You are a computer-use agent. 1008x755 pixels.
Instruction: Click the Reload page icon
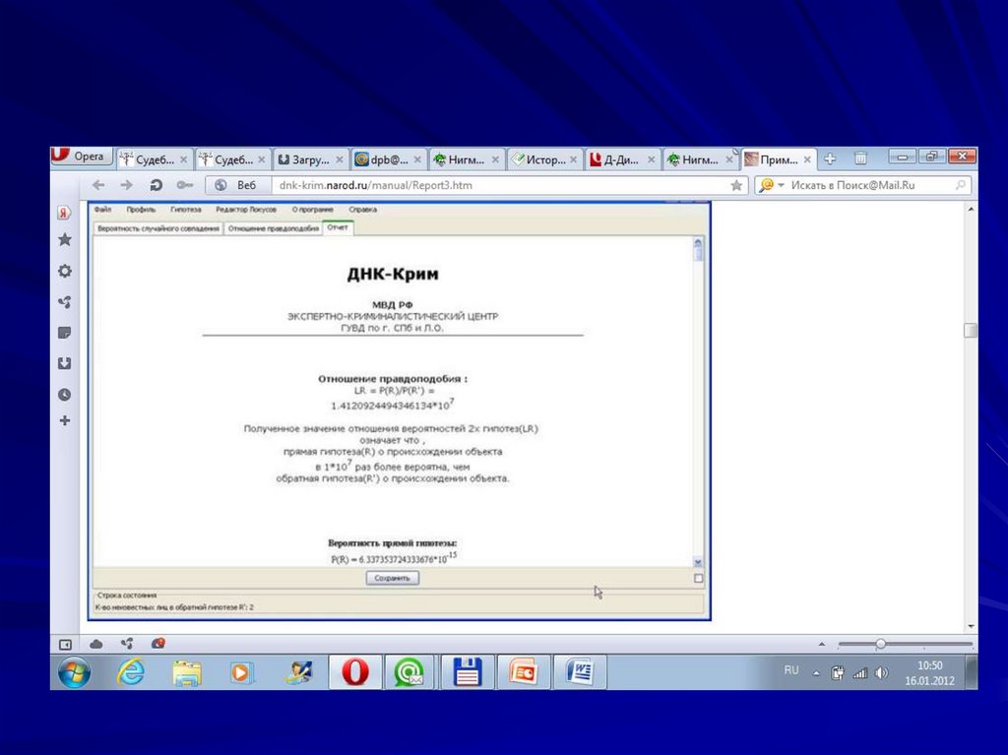(156, 185)
